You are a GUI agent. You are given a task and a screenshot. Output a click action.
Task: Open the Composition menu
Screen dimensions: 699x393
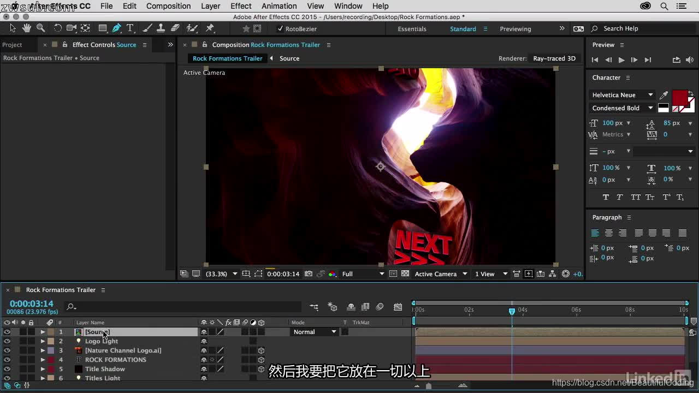tap(168, 6)
